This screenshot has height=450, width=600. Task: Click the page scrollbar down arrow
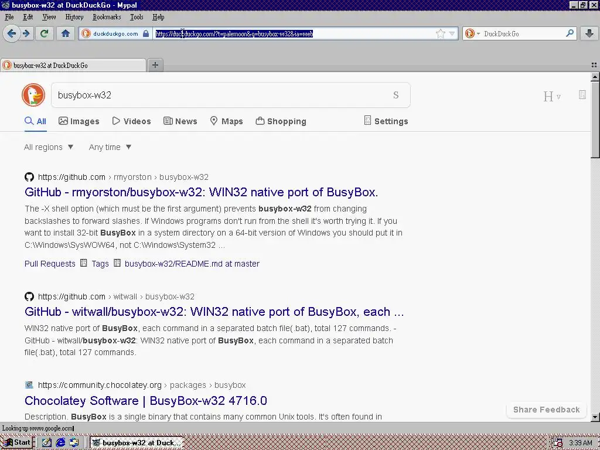point(595,417)
